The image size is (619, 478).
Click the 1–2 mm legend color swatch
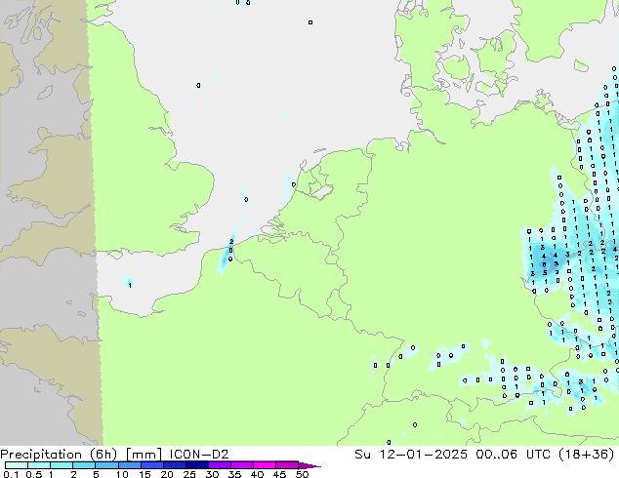62,465
